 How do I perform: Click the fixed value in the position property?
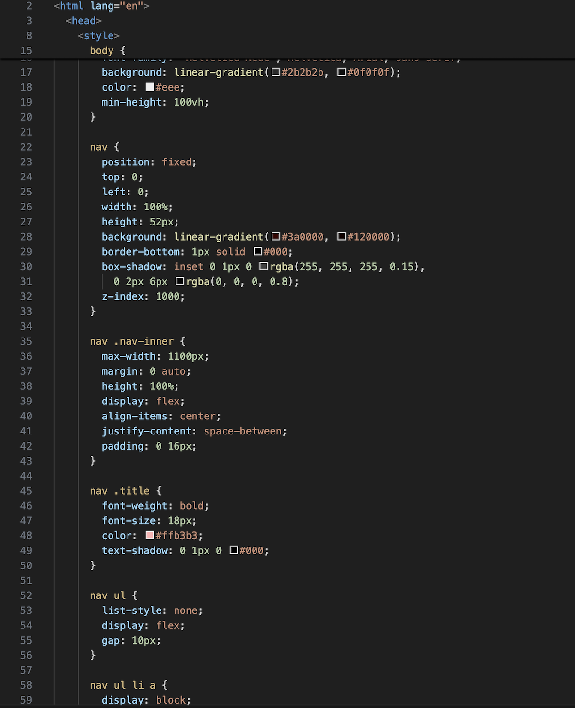coord(176,162)
